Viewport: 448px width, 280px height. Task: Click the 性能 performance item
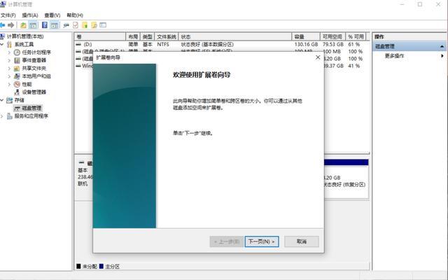[x=27, y=84]
